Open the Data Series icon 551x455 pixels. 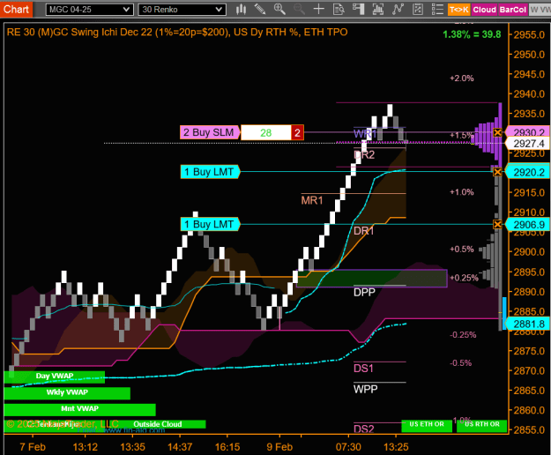[377, 10]
